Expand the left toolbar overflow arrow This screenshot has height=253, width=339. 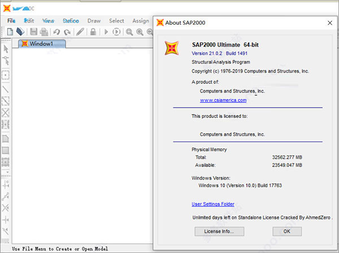7,172
